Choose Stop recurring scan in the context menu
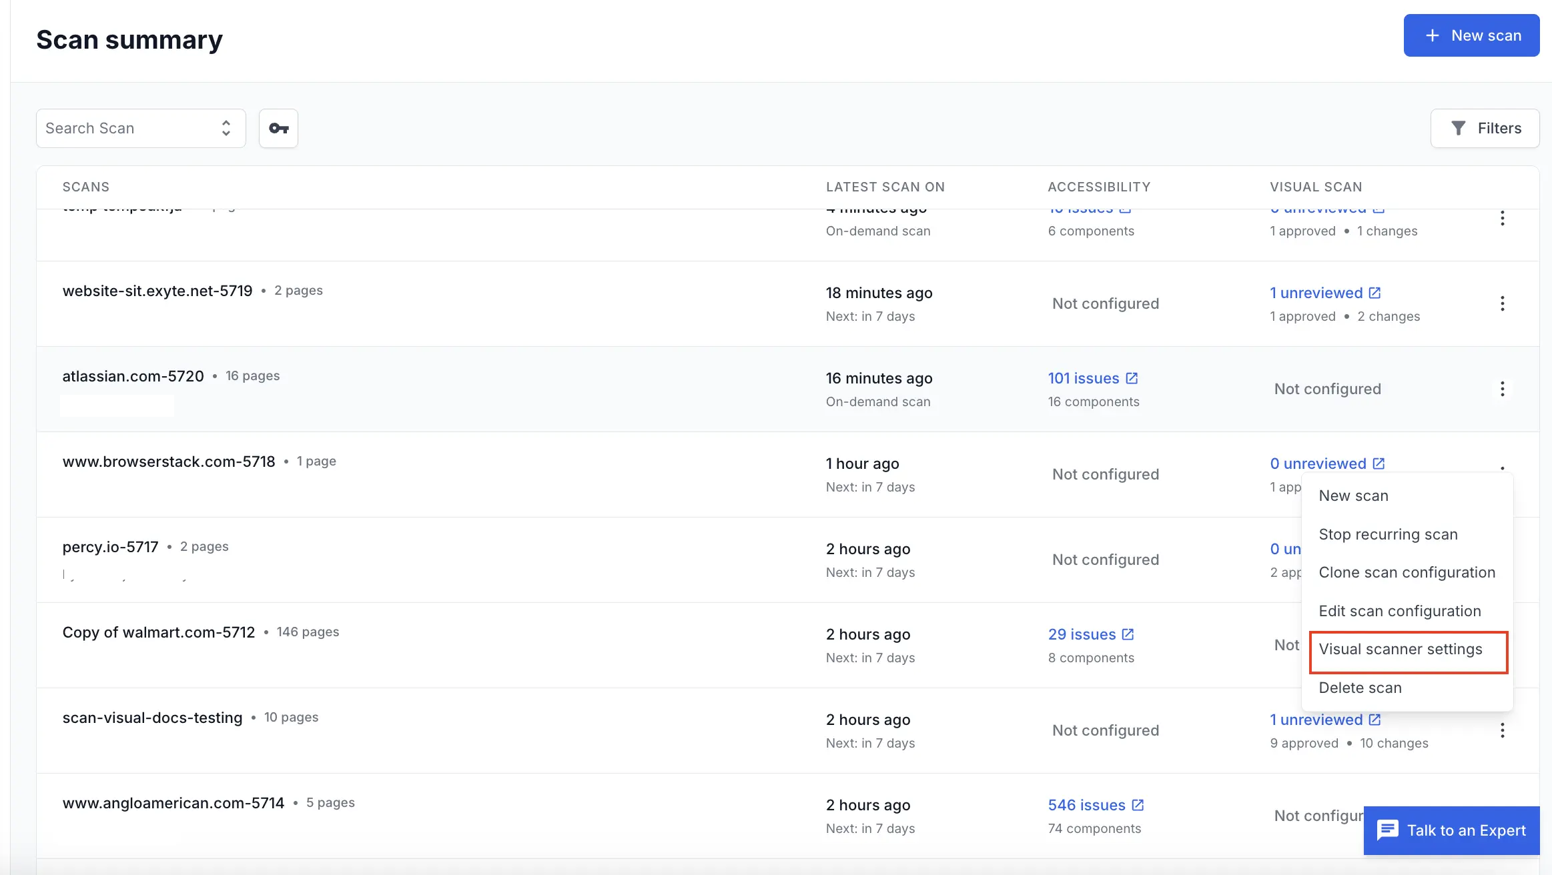This screenshot has height=875, width=1552. pos(1388,534)
